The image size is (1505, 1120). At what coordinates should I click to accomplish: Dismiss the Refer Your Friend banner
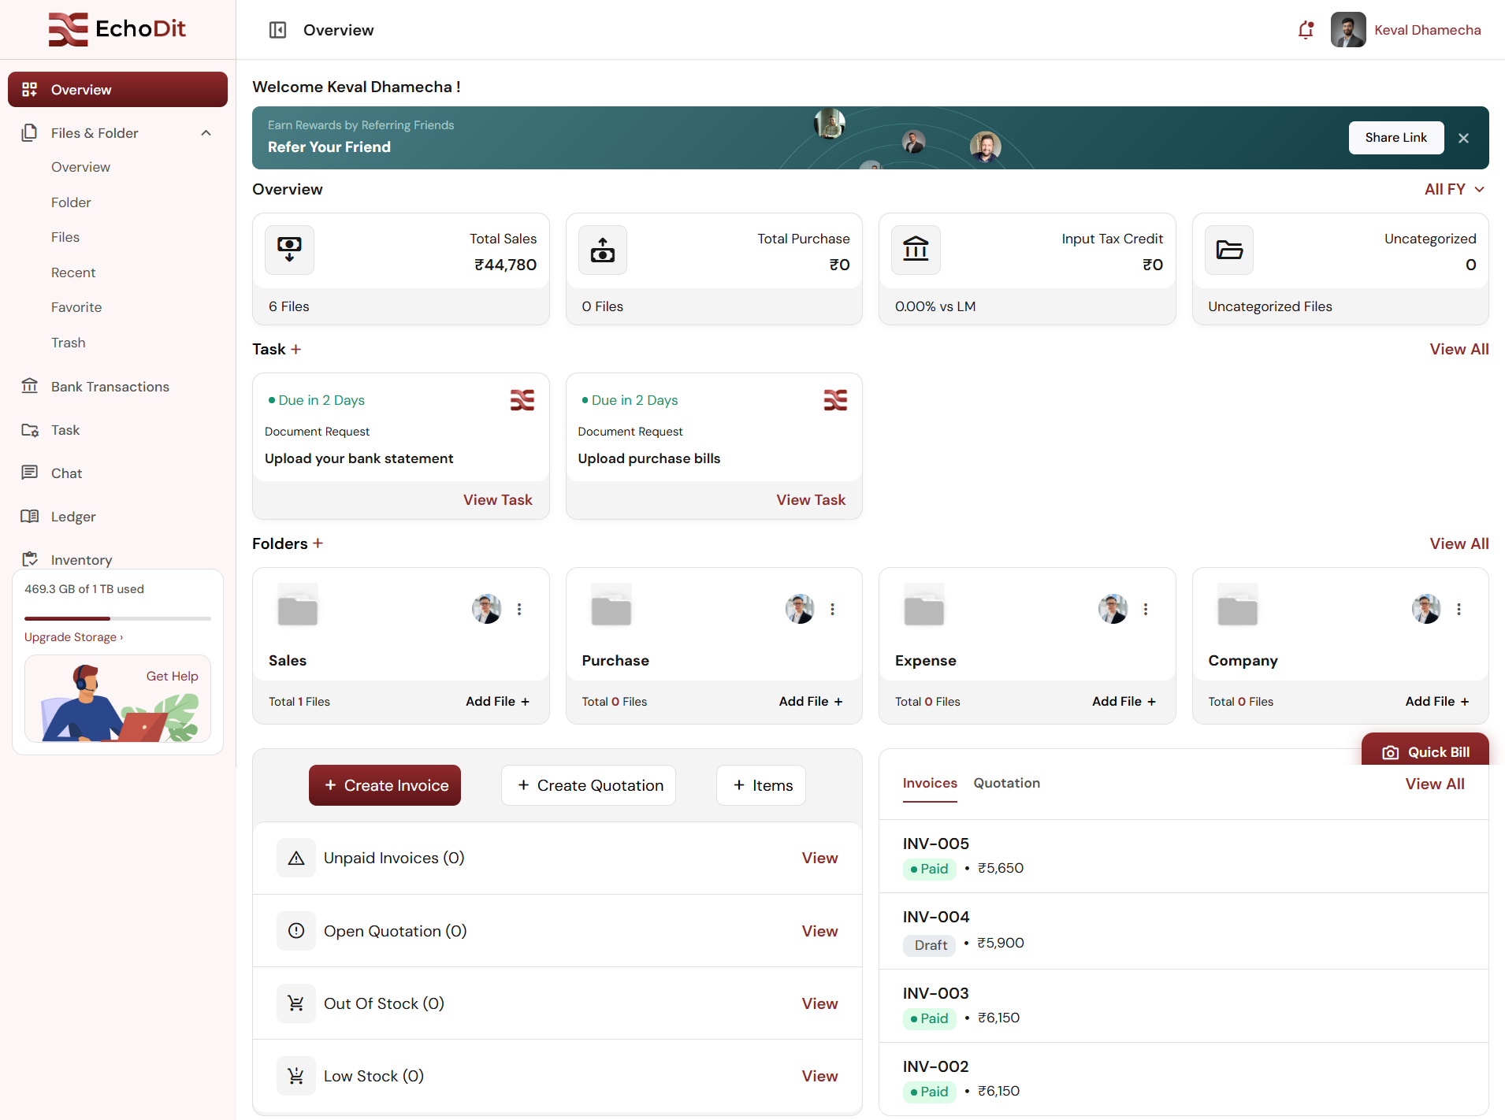pos(1463,138)
